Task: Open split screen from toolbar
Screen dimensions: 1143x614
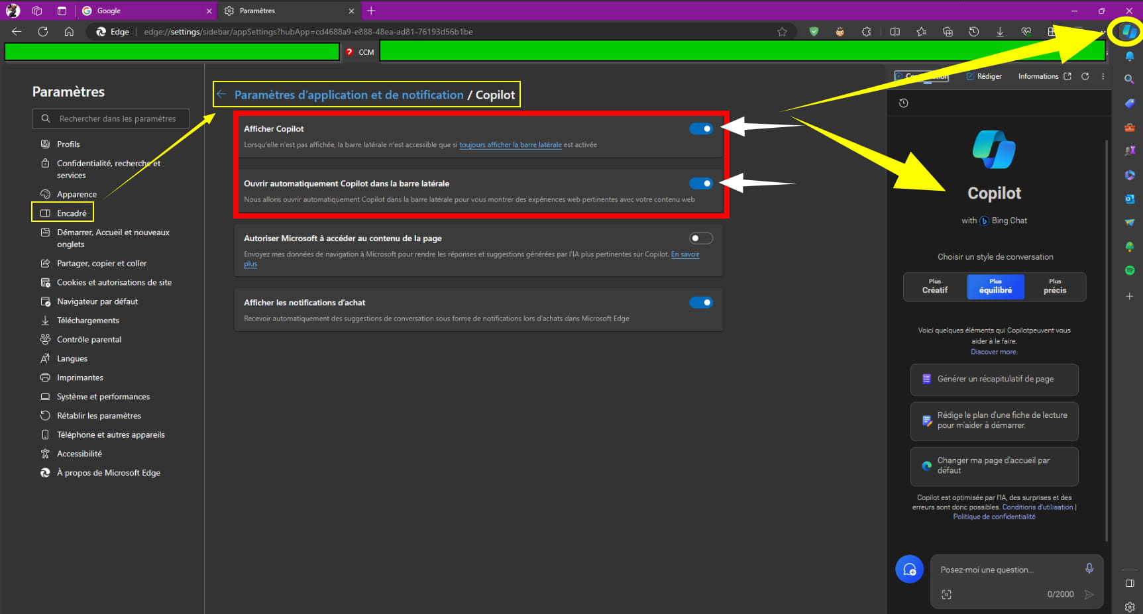Action: [895, 32]
